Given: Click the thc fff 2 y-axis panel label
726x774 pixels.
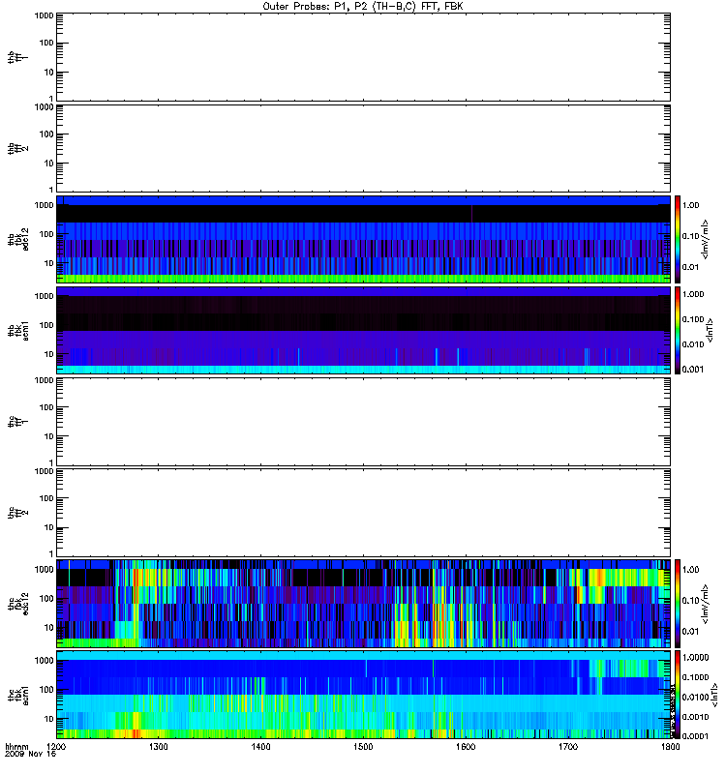Looking at the screenshot, I should tap(17, 513).
